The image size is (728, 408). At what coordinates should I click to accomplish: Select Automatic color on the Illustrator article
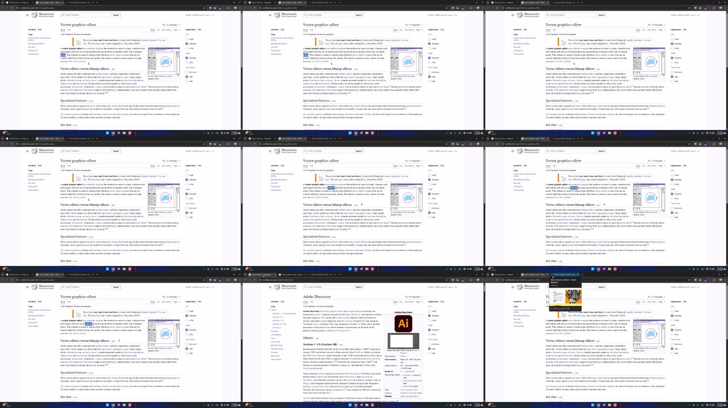(x=430, y=344)
